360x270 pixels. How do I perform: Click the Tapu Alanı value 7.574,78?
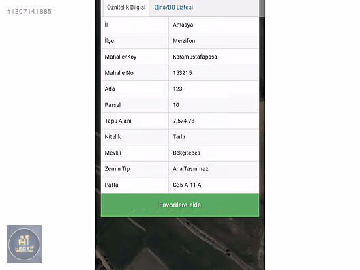pyautogui.click(x=183, y=121)
